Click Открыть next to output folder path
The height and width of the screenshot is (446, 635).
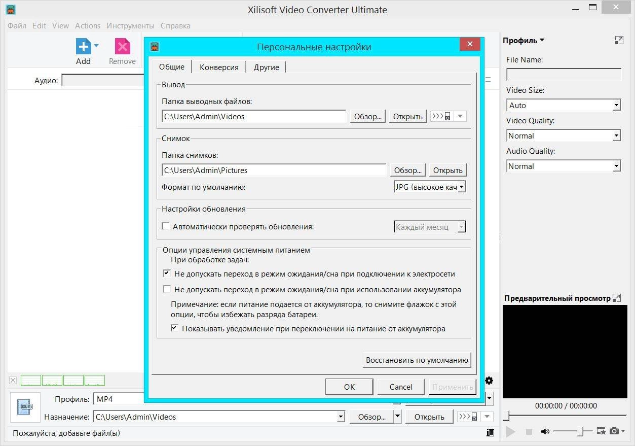click(408, 116)
